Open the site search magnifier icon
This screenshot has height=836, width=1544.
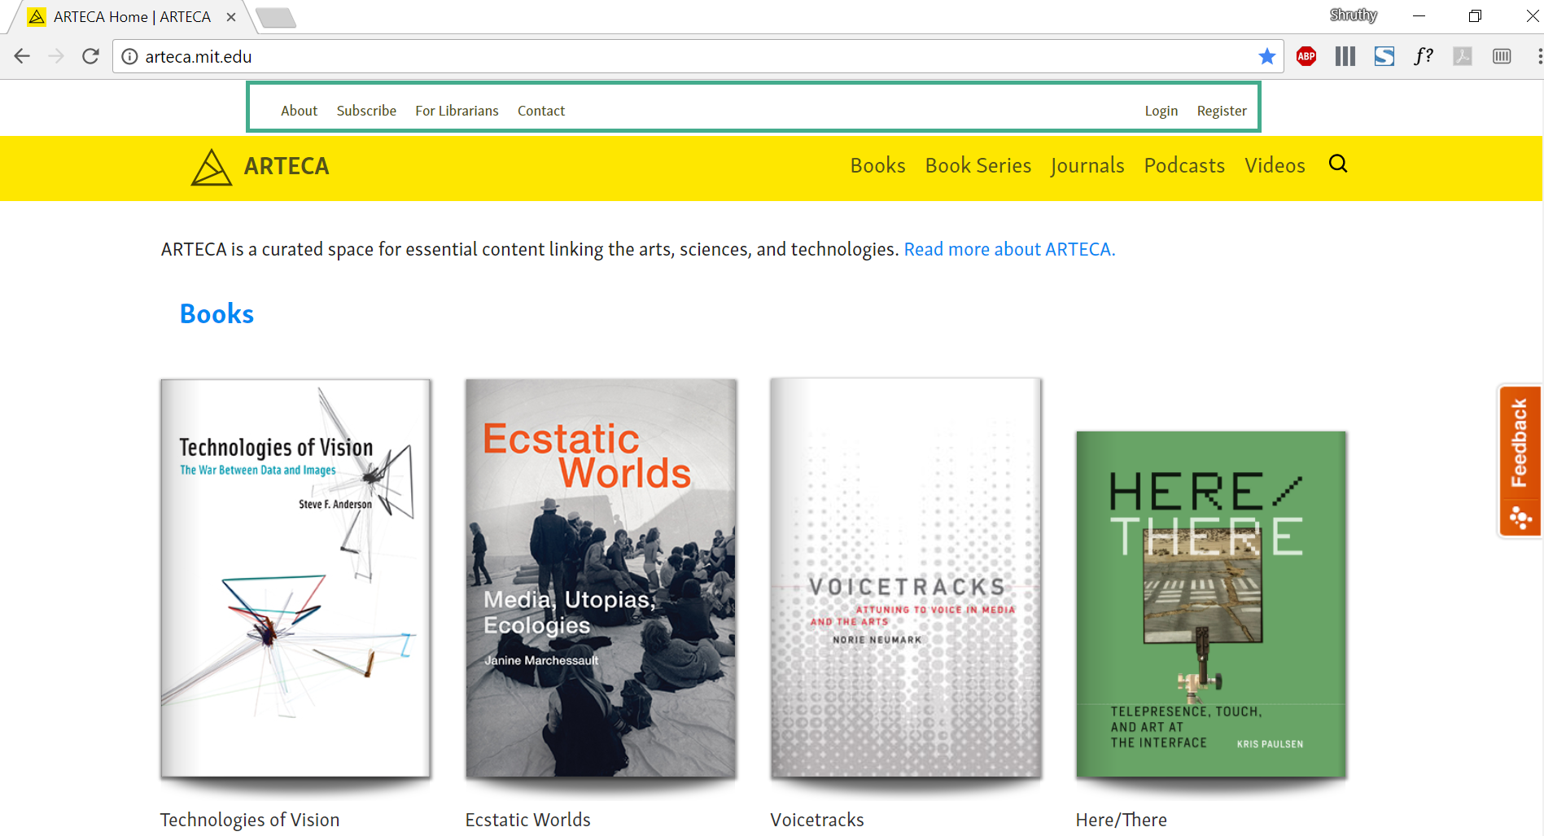1338,164
